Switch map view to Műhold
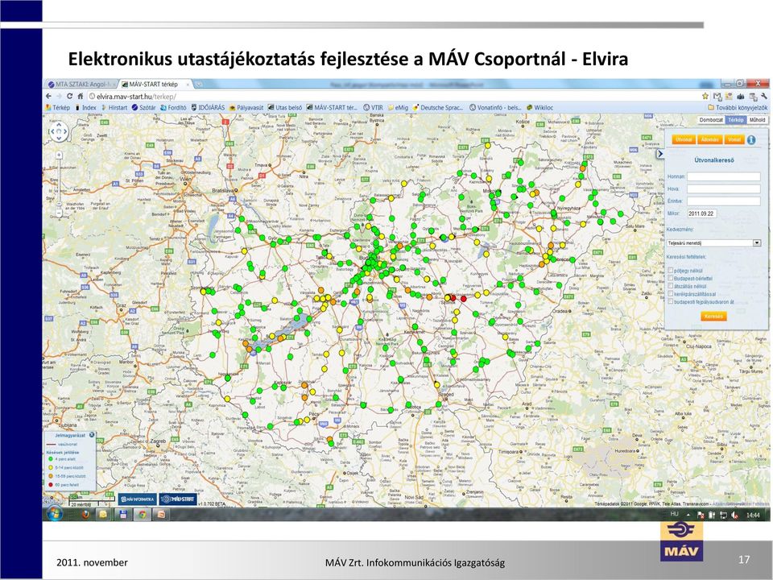 tap(757, 120)
